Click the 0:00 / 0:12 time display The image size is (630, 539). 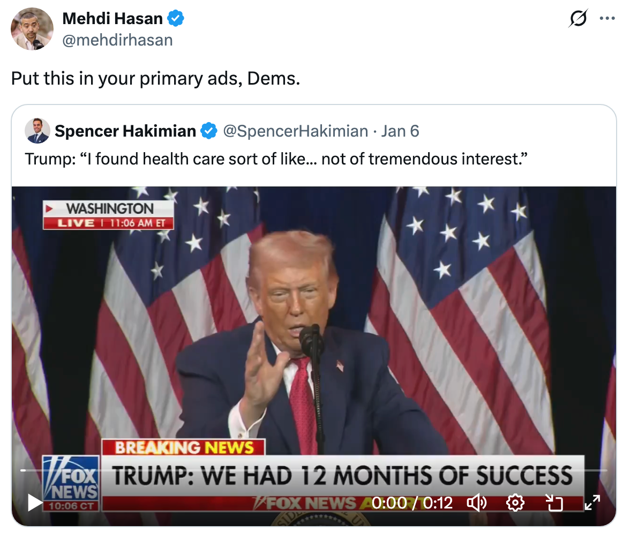(x=412, y=503)
